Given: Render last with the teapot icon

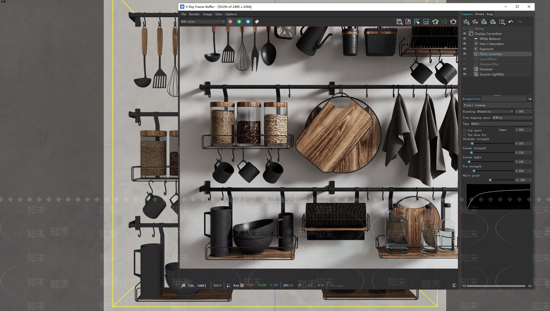Looking at the screenshot, I should point(453,22).
